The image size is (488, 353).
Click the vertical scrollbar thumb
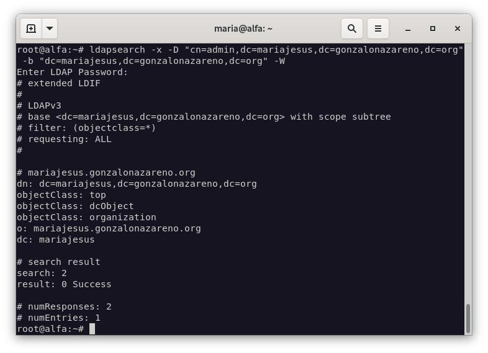[467, 318]
